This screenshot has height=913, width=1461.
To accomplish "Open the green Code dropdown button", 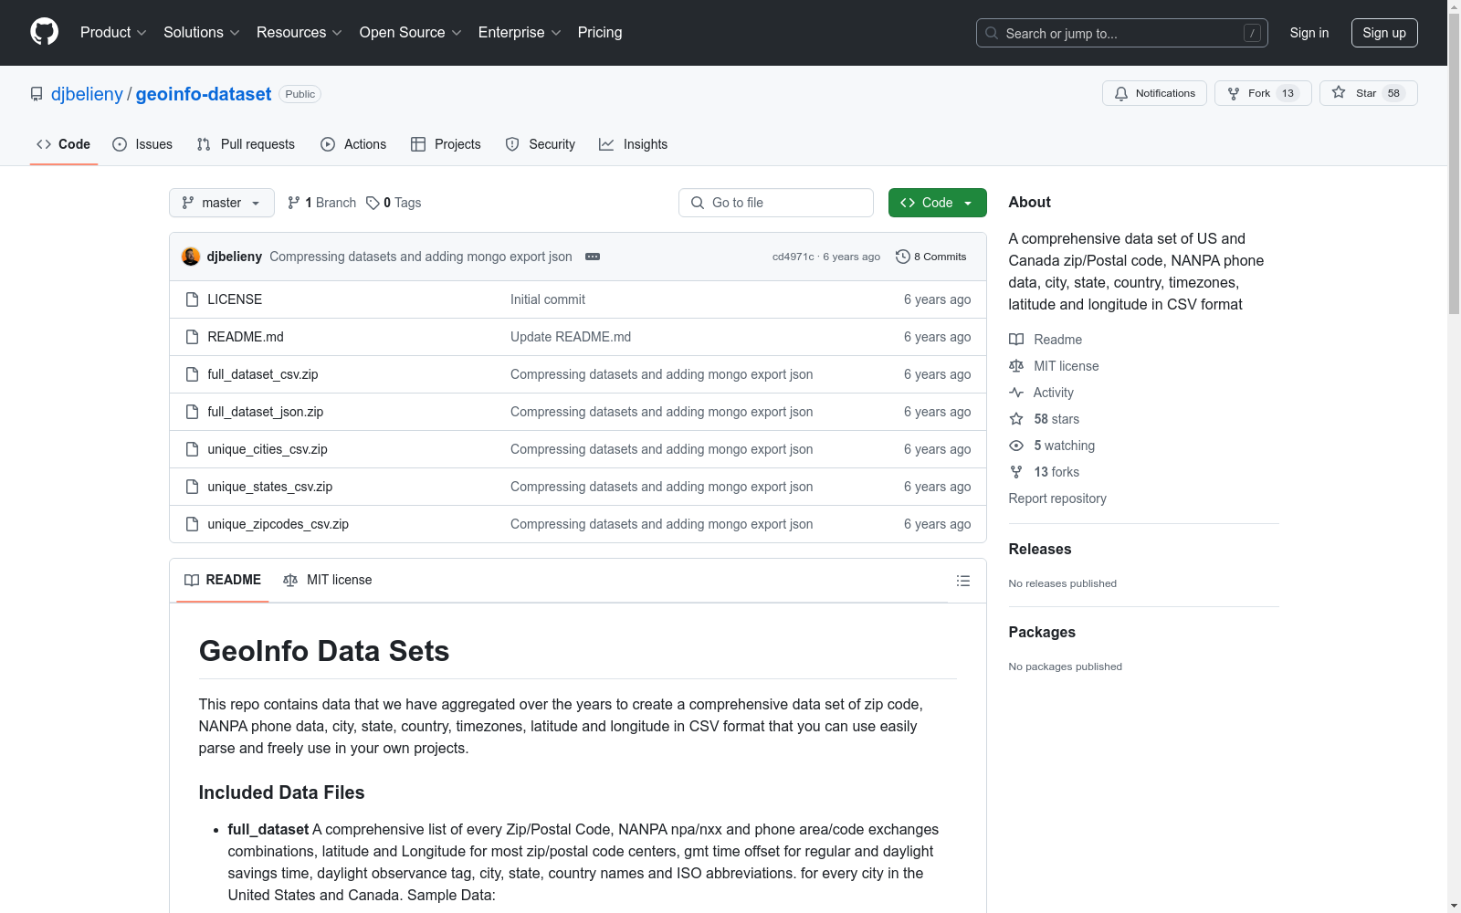I will (x=937, y=203).
